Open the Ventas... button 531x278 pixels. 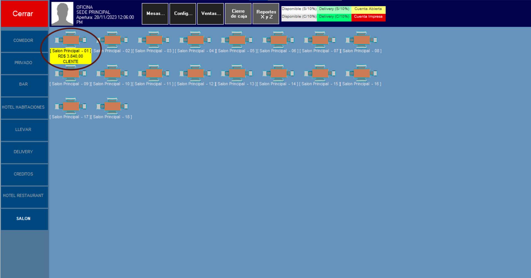pos(210,14)
